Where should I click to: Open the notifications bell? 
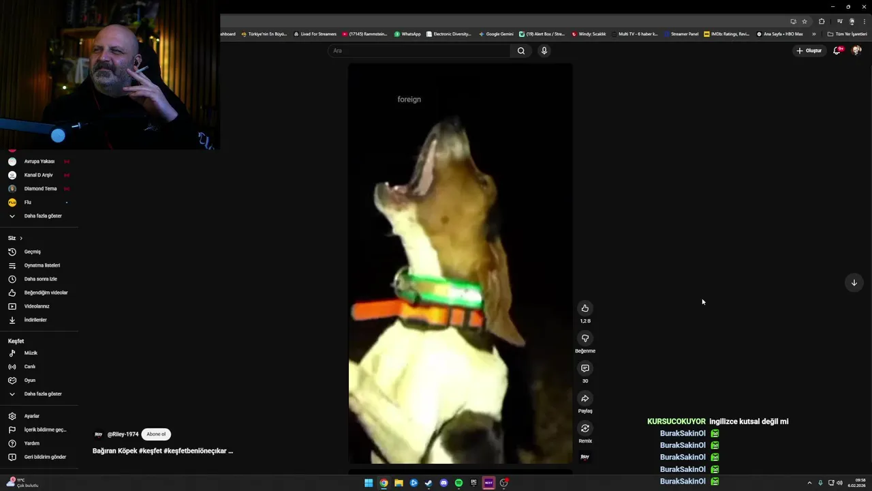pyautogui.click(x=837, y=50)
